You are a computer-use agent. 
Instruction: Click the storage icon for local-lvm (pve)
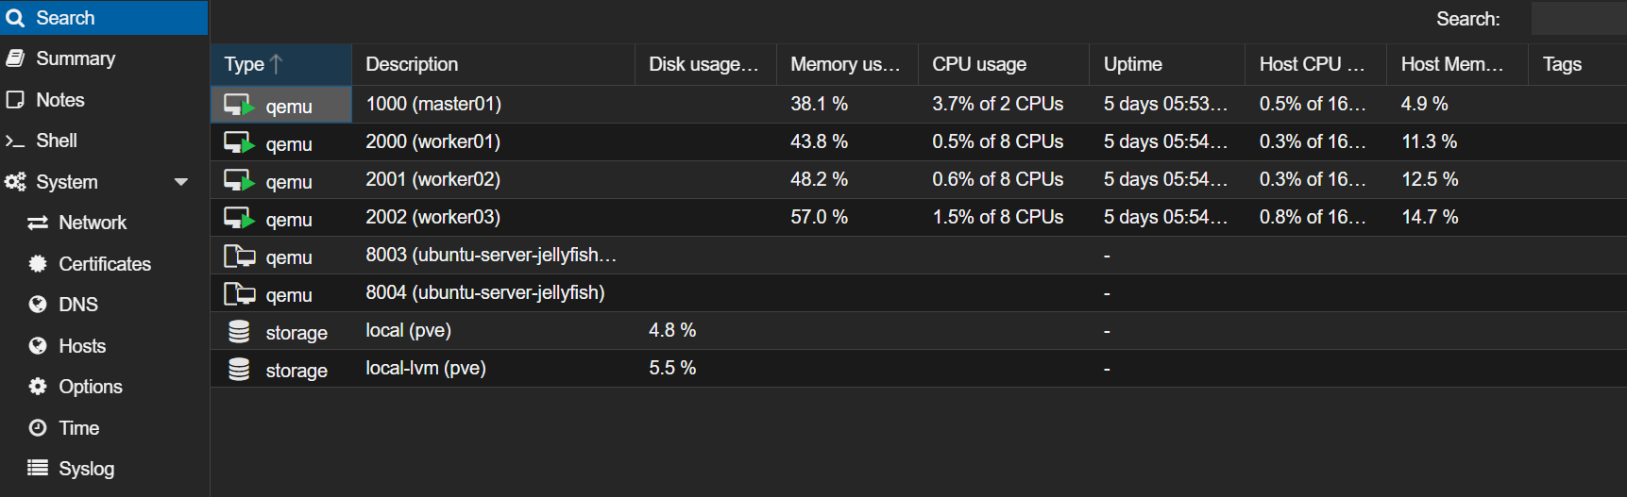(x=239, y=369)
